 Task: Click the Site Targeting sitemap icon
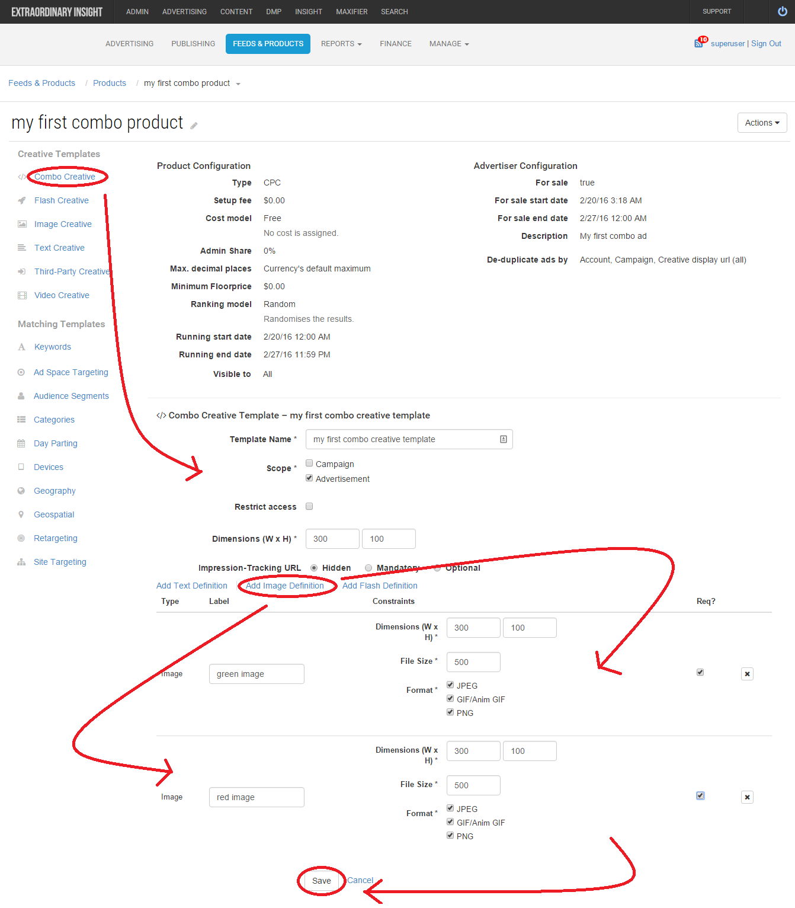(x=21, y=562)
